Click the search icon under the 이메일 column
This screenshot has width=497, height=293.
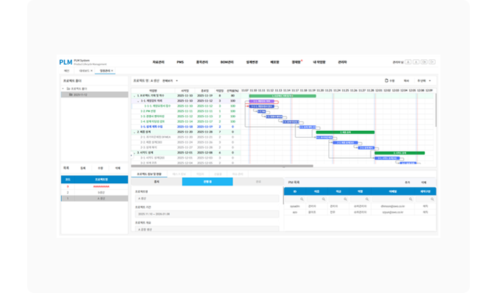411,199
